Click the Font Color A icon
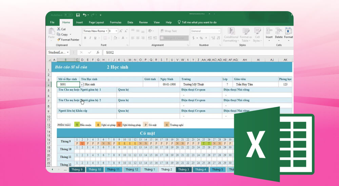The height and width of the screenshot is (186, 339). click(123, 38)
